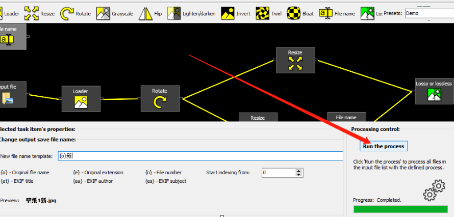Select the lower Resize node on canvas
This screenshot has width=454, height=217.
pos(258,117)
